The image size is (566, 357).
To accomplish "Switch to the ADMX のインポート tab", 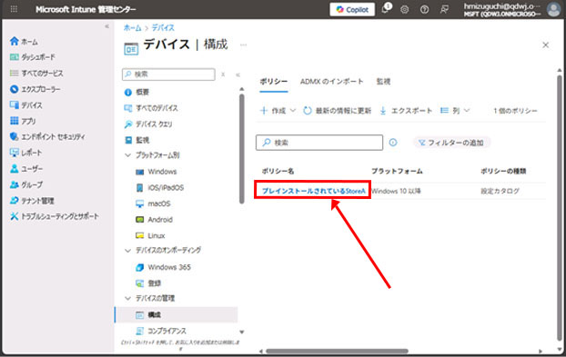I will coord(332,82).
